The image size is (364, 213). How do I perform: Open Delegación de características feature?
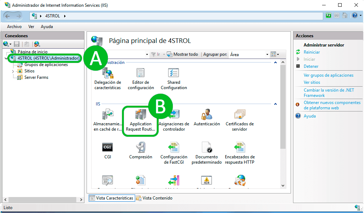coord(107,79)
